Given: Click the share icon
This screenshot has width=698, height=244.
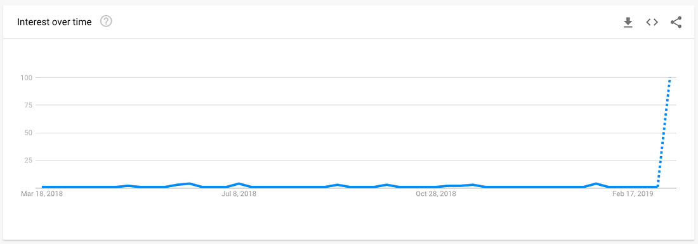Looking at the screenshot, I should pos(676,22).
